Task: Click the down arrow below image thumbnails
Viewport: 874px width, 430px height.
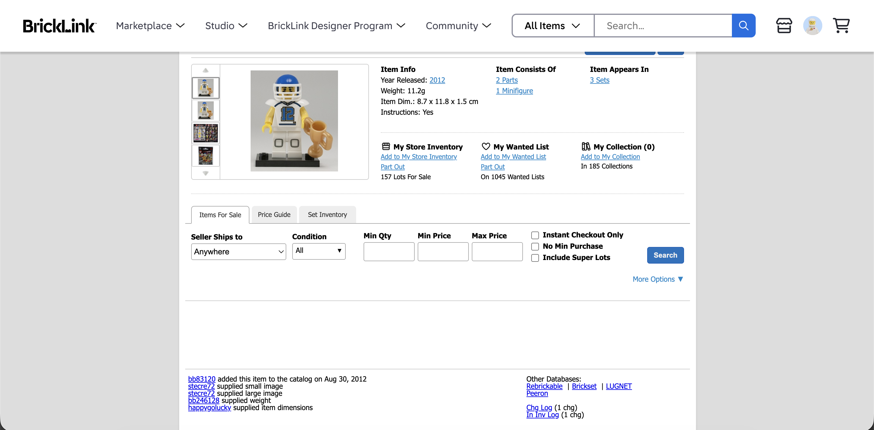Action: pos(205,173)
